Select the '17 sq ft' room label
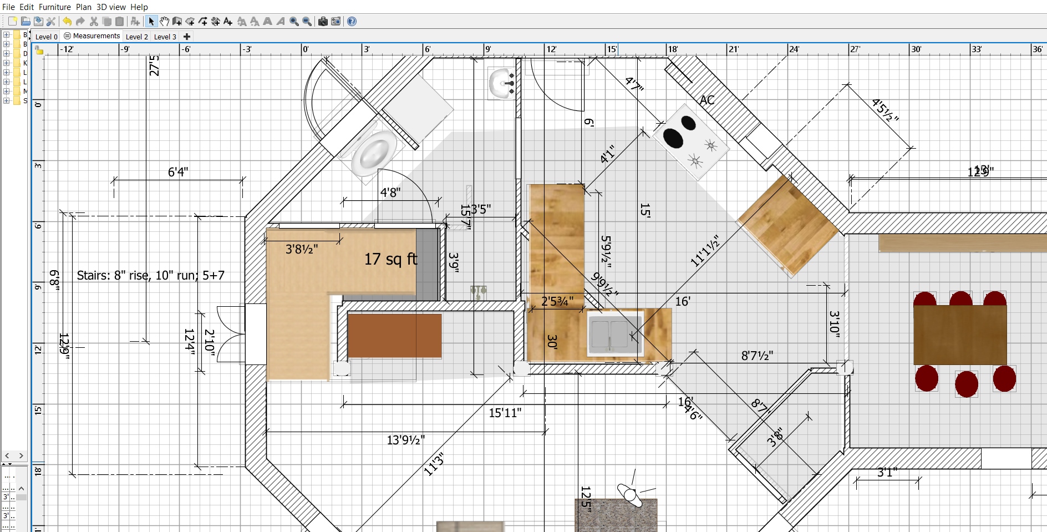 [391, 259]
